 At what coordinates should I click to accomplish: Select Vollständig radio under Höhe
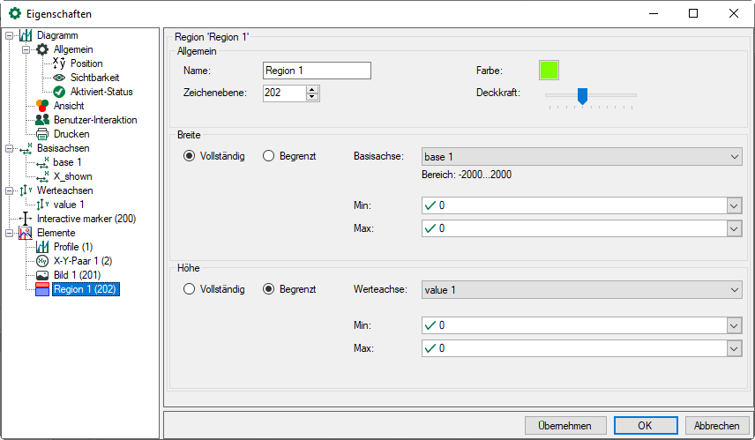click(189, 288)
